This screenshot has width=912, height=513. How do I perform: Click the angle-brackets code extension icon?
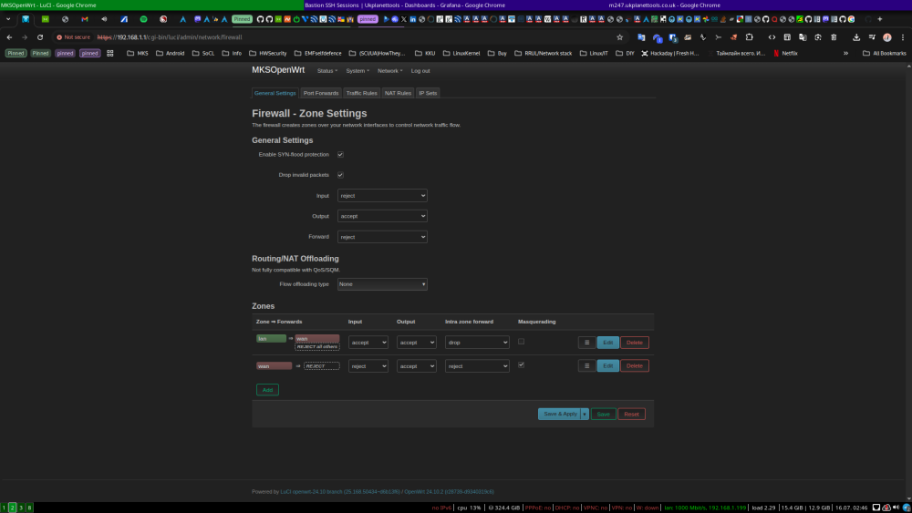point(772,37)
